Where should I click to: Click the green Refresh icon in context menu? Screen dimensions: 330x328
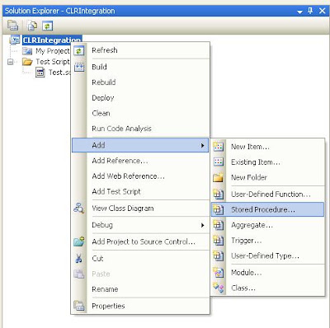click(79, 50)
